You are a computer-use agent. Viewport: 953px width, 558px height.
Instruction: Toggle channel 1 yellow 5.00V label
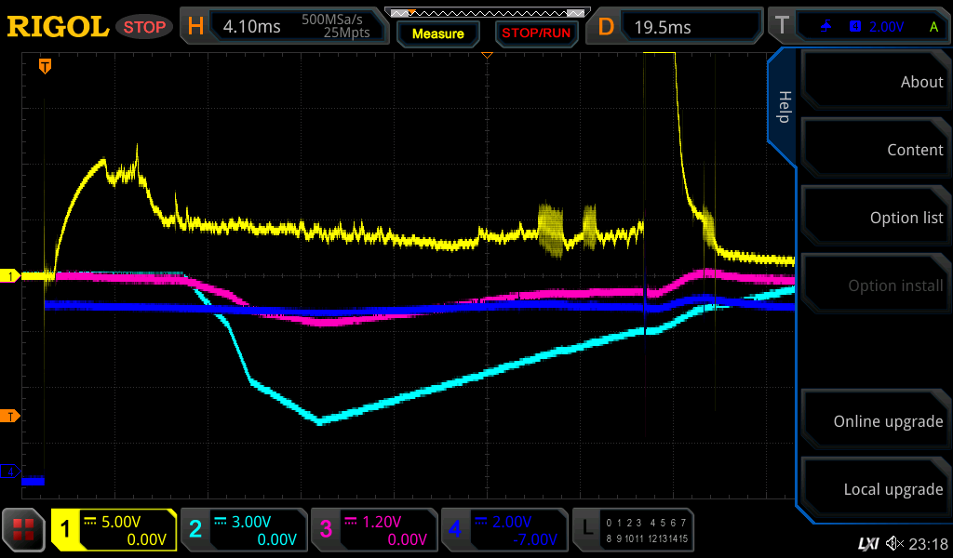click(114, 530)
